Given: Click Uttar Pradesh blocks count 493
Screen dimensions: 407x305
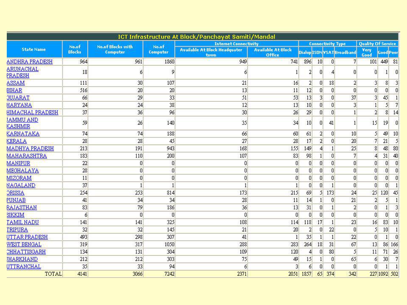Looking at the screenshot, I should [84, 237].
